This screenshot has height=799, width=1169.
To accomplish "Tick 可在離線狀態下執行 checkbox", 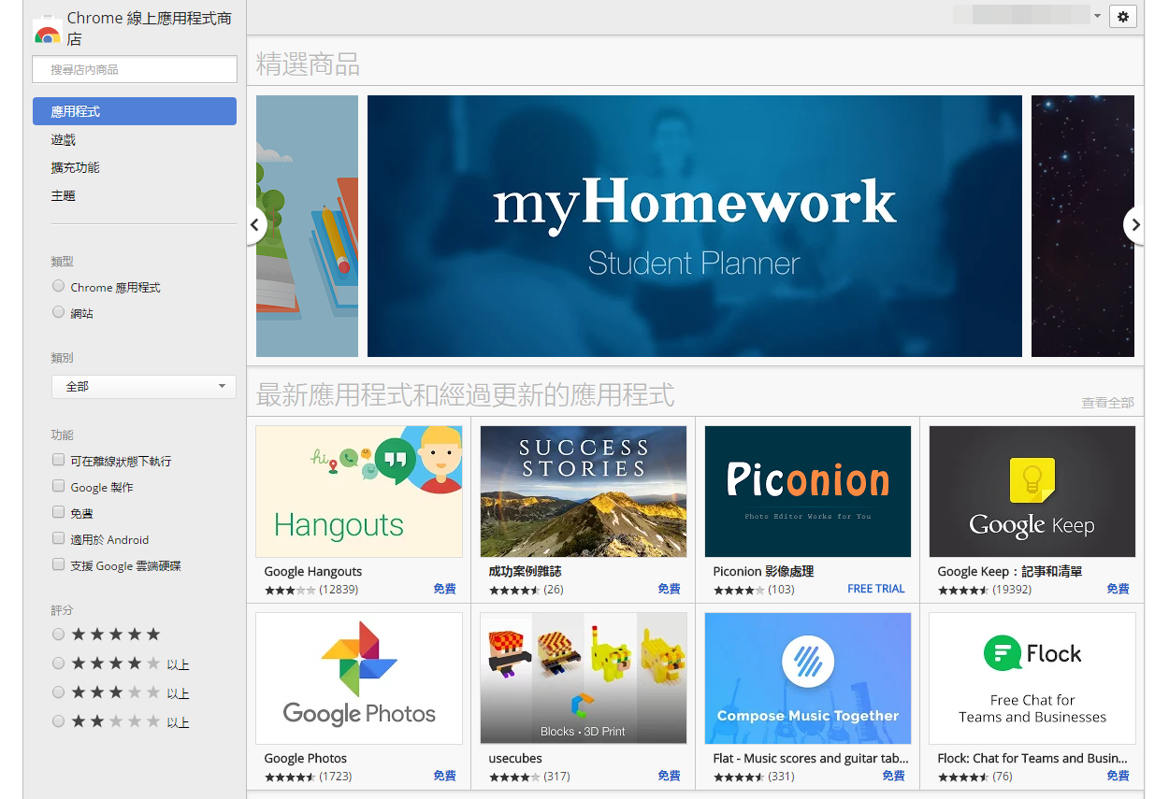I will click(x=59, y=461).
